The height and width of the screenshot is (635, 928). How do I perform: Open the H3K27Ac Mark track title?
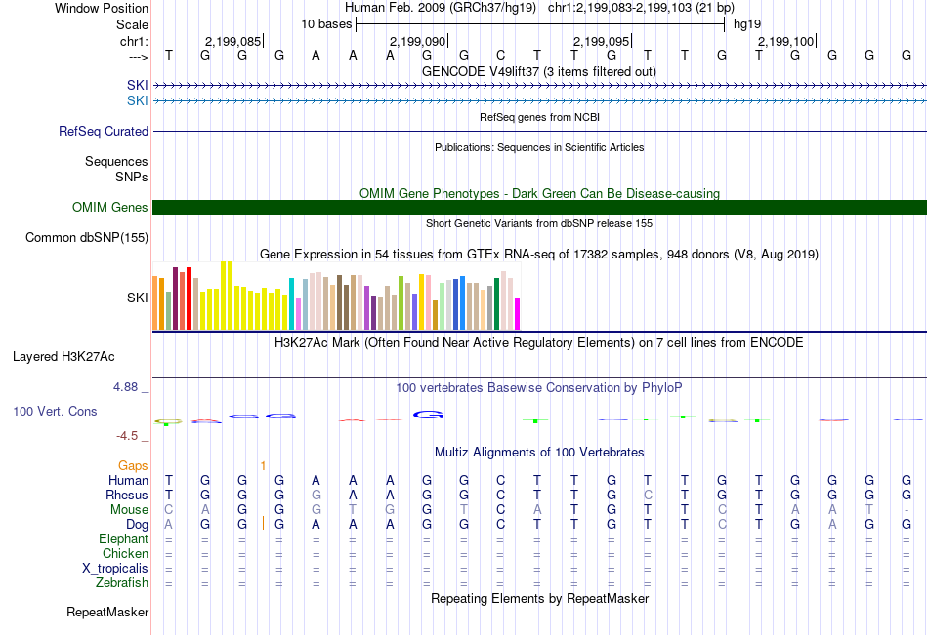pos(538,343)
